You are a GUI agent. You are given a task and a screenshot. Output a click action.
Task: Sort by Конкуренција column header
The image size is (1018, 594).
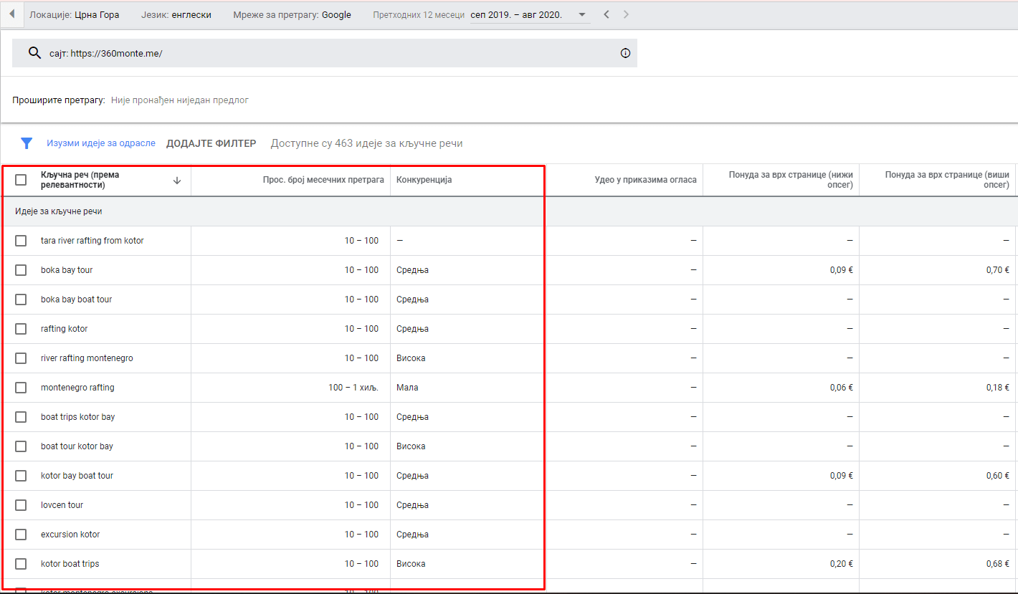[424, 180]
